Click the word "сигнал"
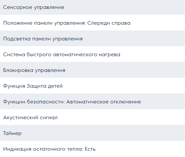 48,118
